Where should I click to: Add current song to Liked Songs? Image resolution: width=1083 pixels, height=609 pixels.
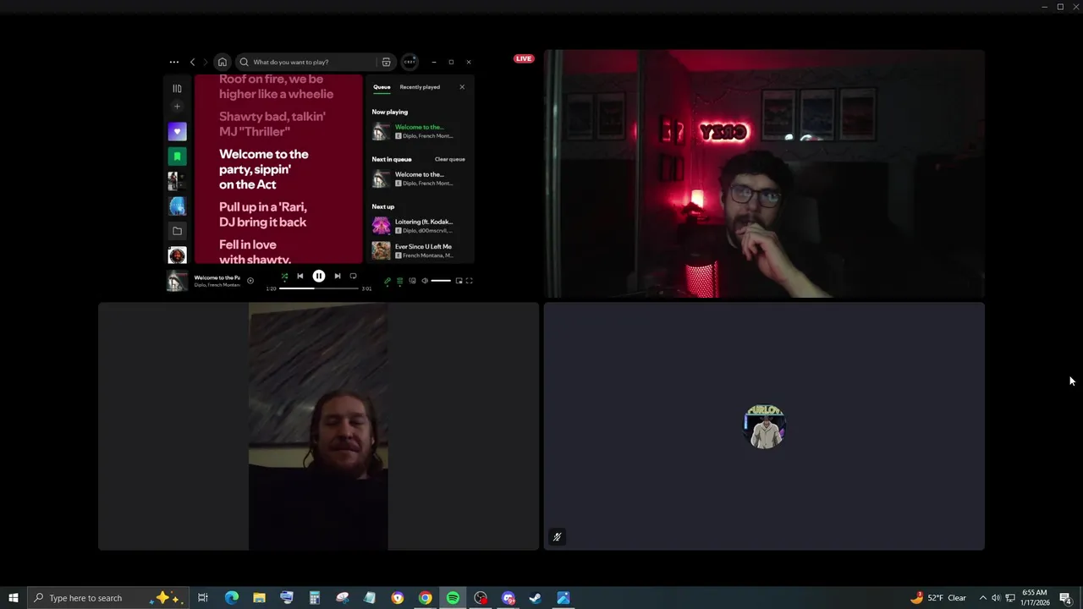click(x=250, y=281)
